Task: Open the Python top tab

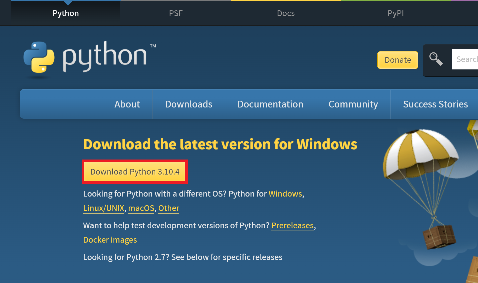Action: tap(66, 13)
